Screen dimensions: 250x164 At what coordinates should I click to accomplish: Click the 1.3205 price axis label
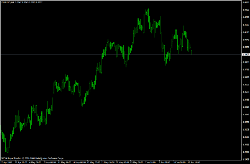point(246,129)
